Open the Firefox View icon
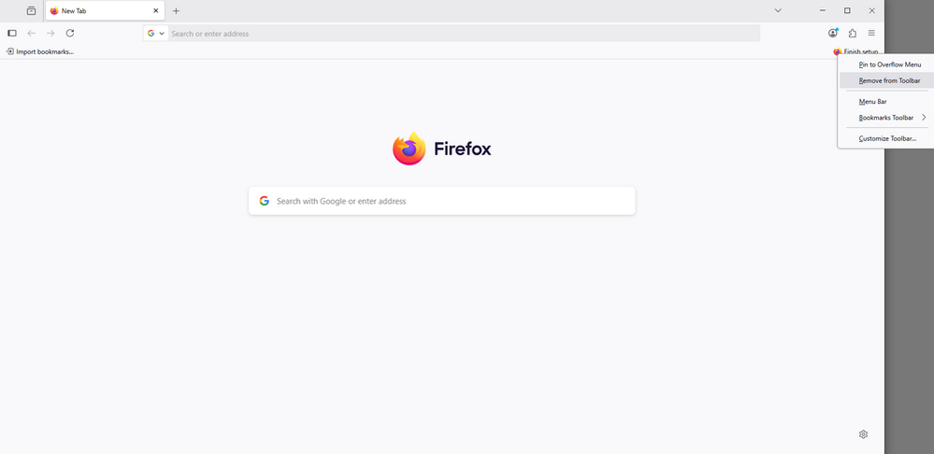This screenshot has height=454, width=934. (x=31, y=11)
